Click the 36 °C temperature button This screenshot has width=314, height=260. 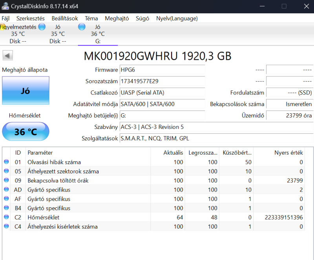coord(26,132)
